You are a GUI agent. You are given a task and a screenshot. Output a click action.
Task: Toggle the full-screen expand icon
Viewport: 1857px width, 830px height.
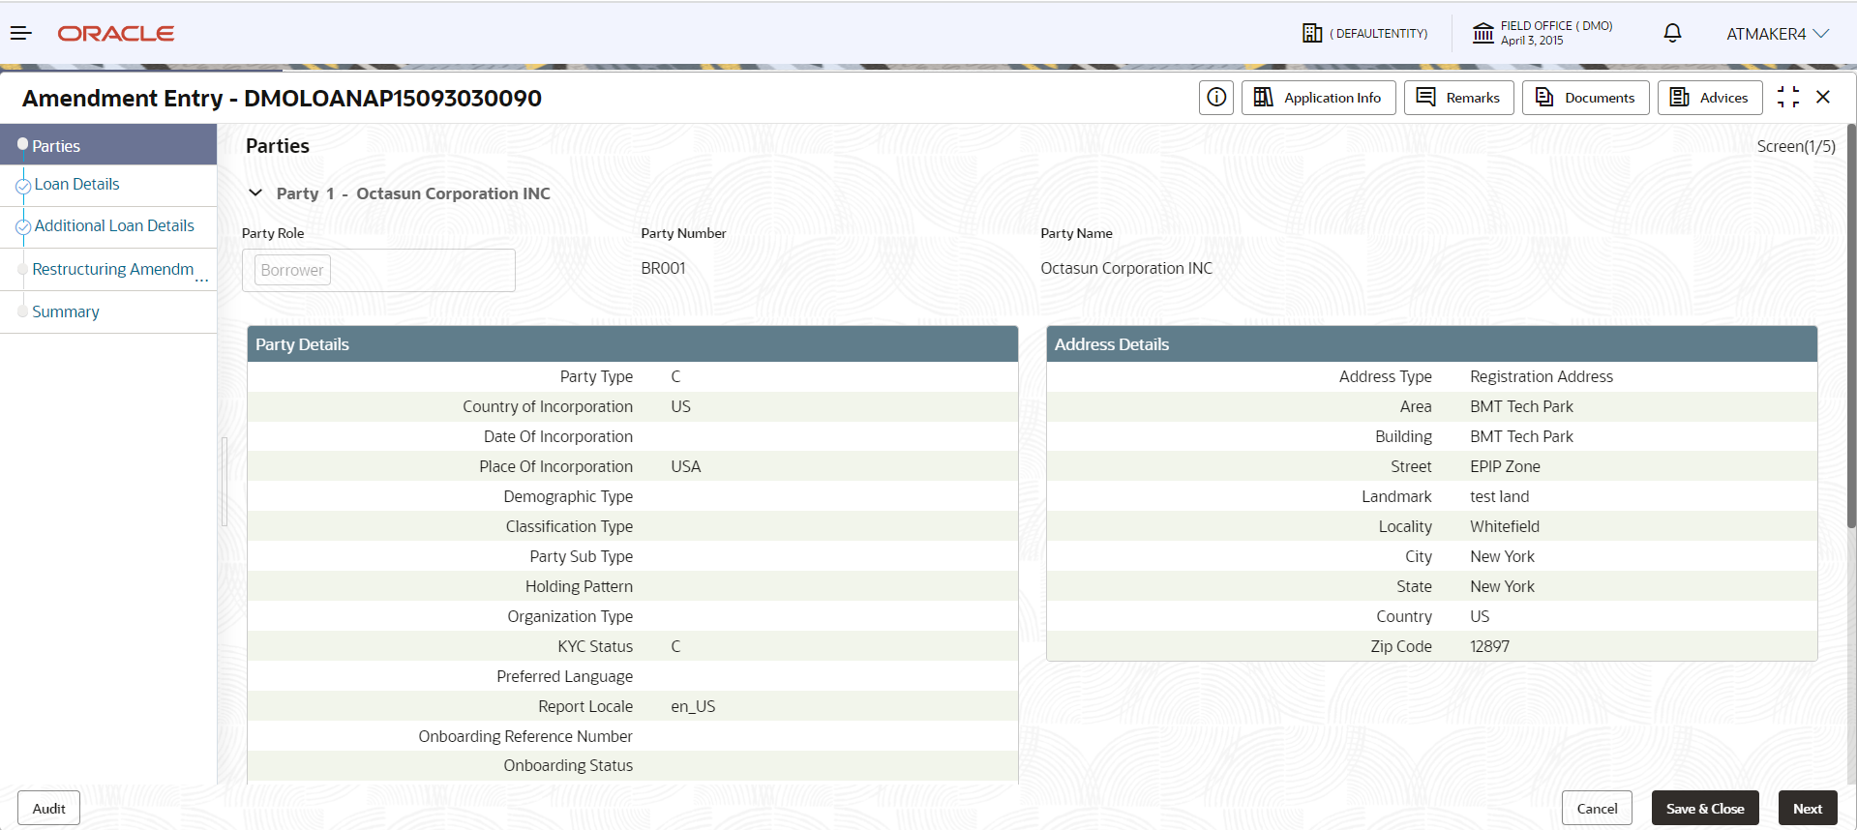(x=1788, y=97)
